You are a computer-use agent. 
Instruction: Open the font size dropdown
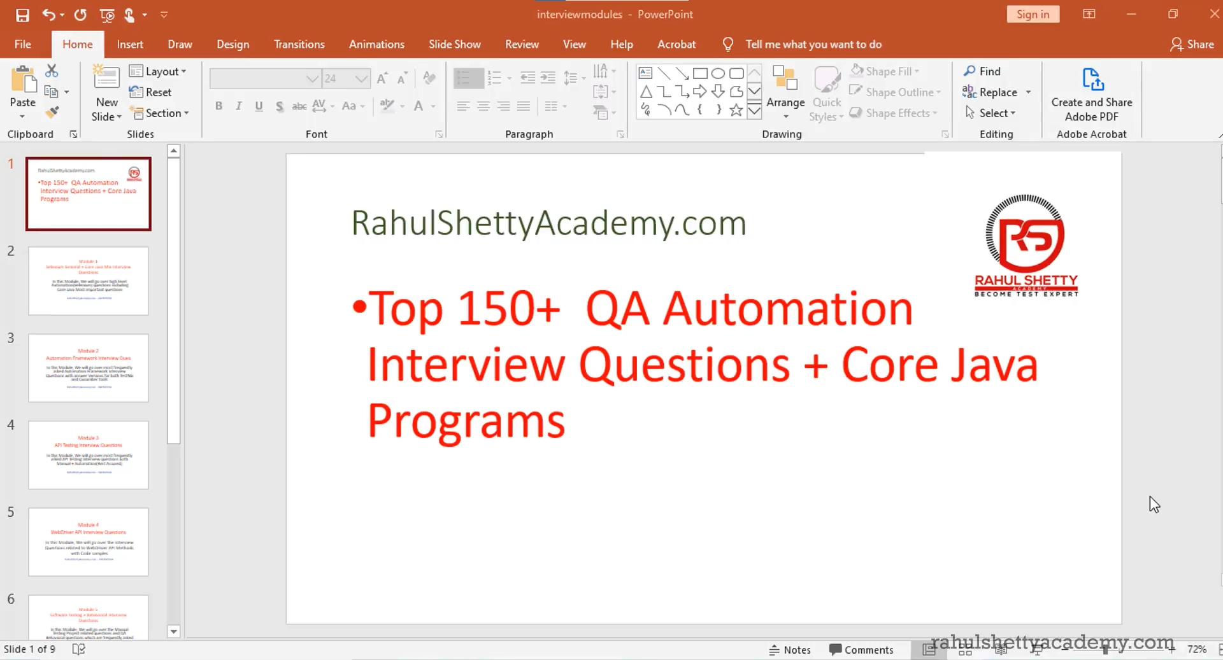pyautogui.click(x=362, y=78)
